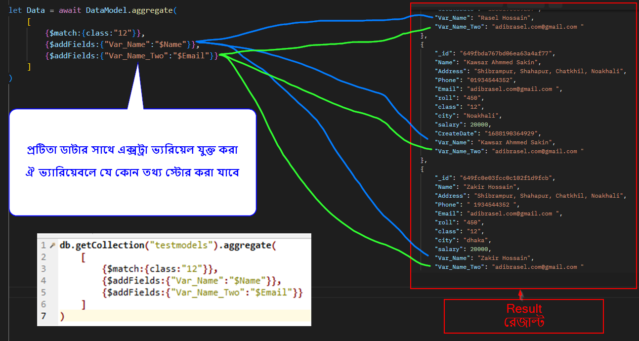Click line number 3 in the query editor

[x=43, y=269]
